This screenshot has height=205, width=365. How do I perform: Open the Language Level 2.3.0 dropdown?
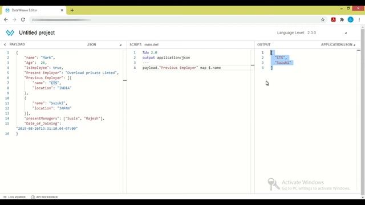312,33
